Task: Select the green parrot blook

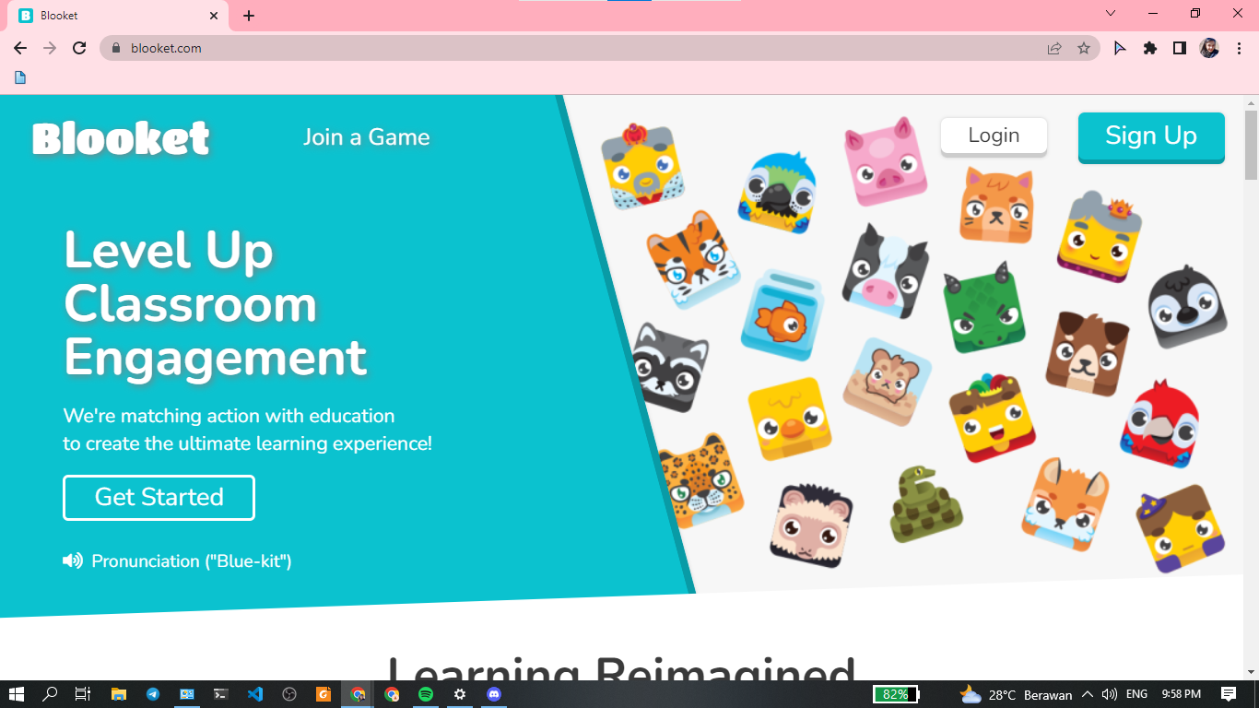Action: point(779,192)
